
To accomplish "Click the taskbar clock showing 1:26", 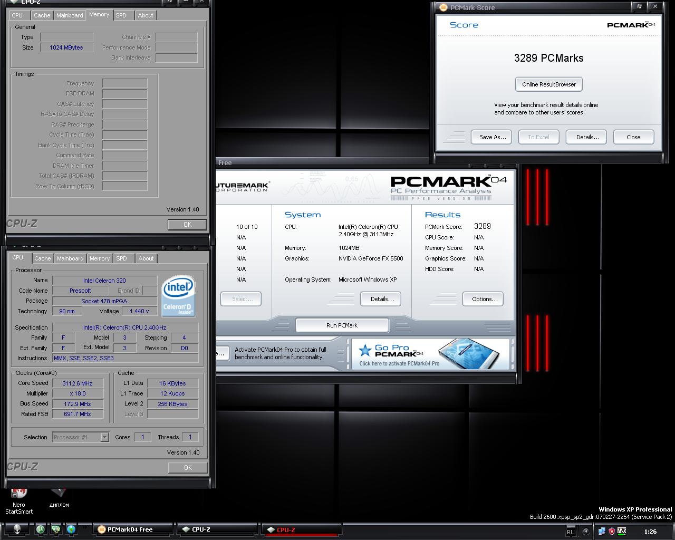I will click(x=650, y=532).
